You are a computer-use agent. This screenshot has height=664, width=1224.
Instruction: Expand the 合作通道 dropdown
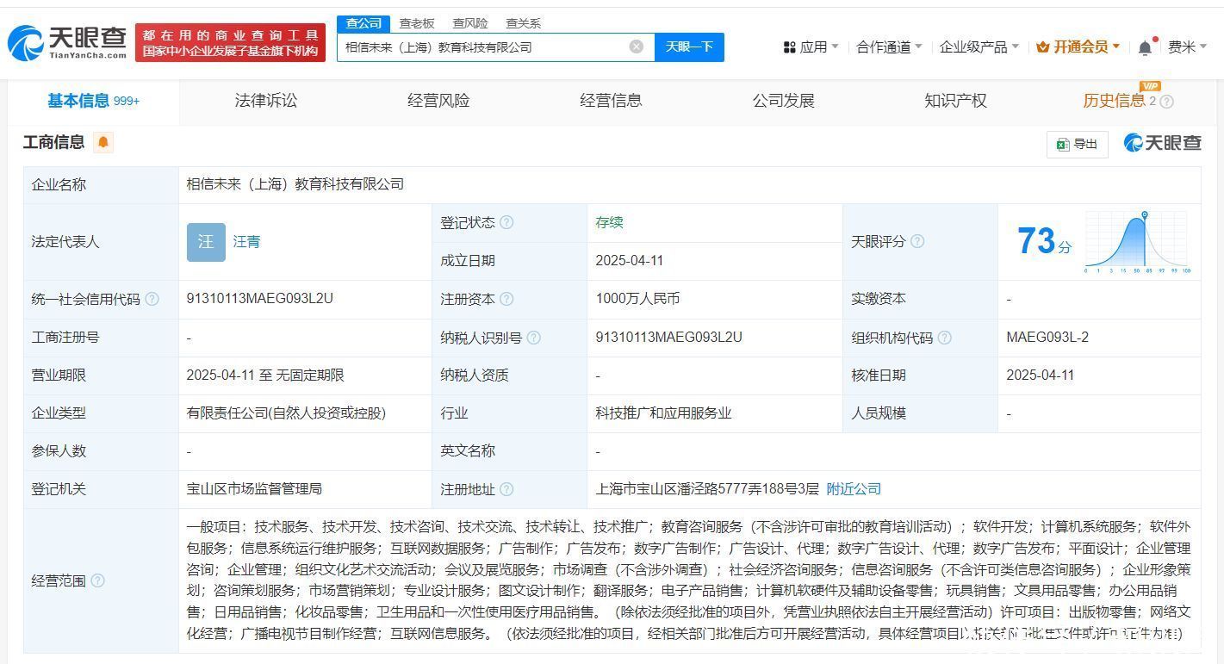coord(889,47)
